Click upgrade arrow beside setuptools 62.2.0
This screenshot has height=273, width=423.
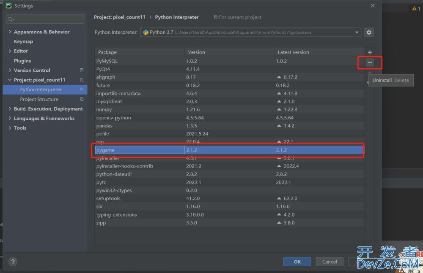click(x=279, y=198)
